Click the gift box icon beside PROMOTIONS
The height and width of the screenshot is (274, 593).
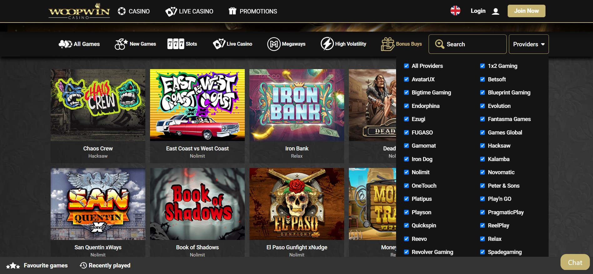(232, 11)
